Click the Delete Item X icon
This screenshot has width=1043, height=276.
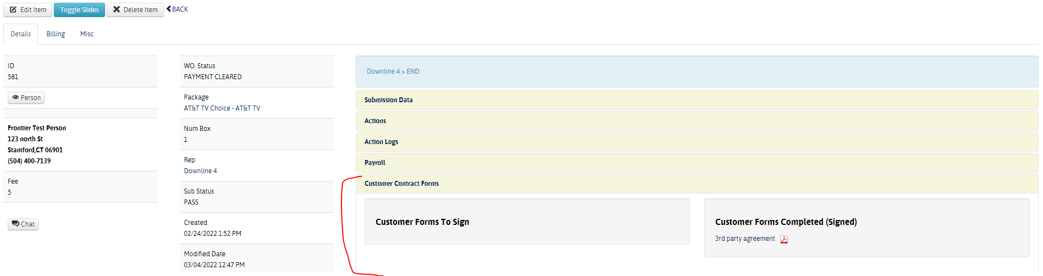click(117, 10)
